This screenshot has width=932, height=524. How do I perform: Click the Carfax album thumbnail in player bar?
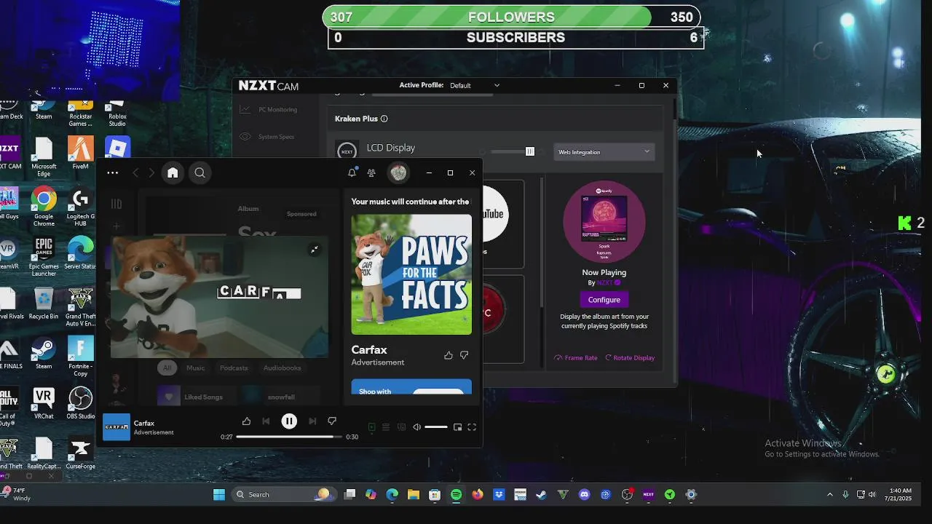116,427
